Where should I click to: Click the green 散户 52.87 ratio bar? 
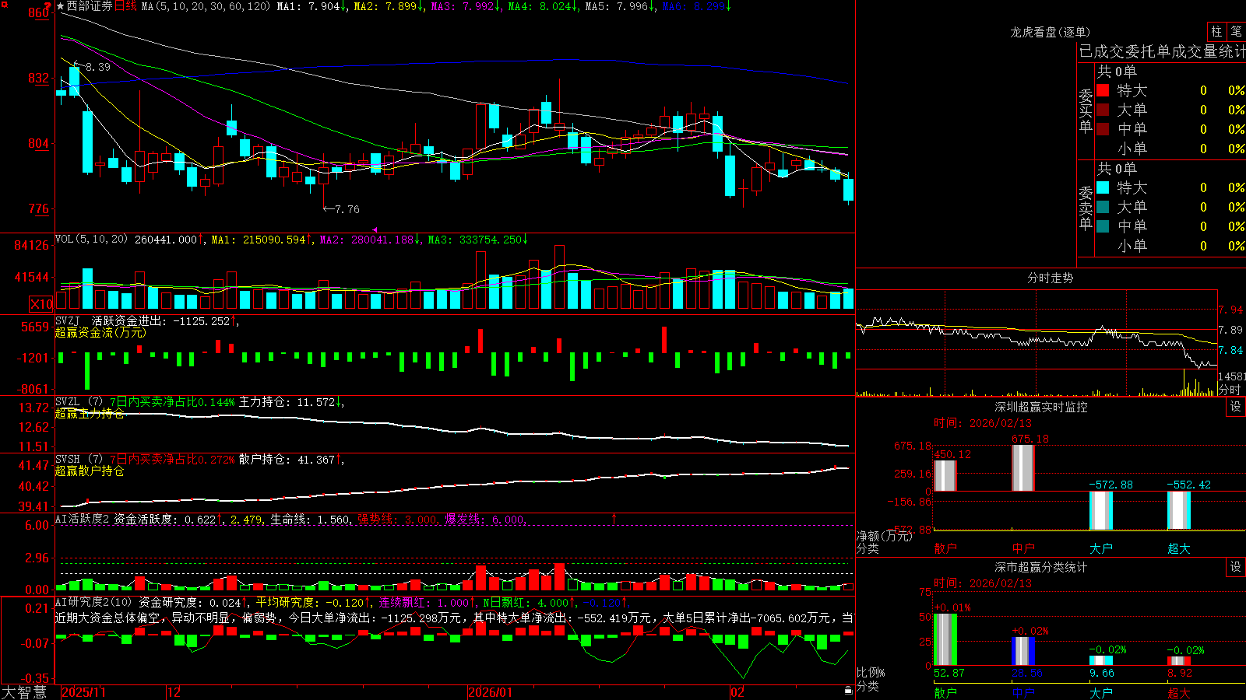tap(945, 639)
